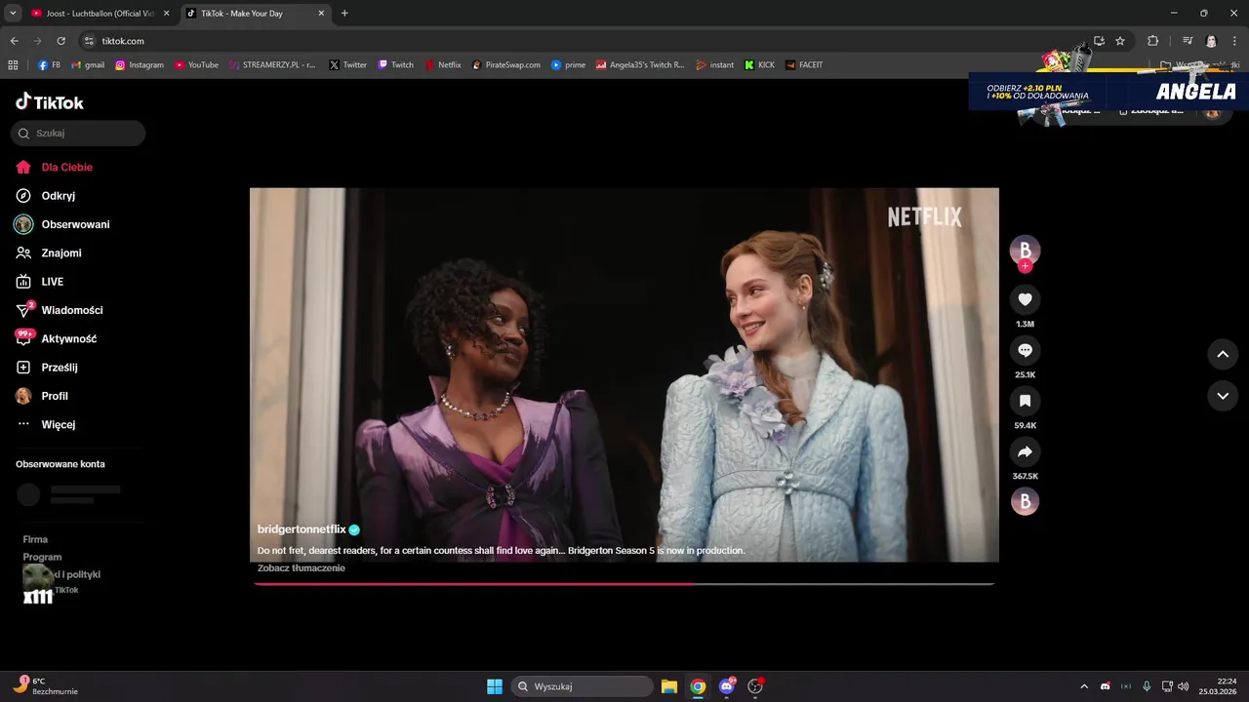The image size is (1249, 702).
Task: Close the TikTok - Make Your Day tab
Action: tap(321, 14)
